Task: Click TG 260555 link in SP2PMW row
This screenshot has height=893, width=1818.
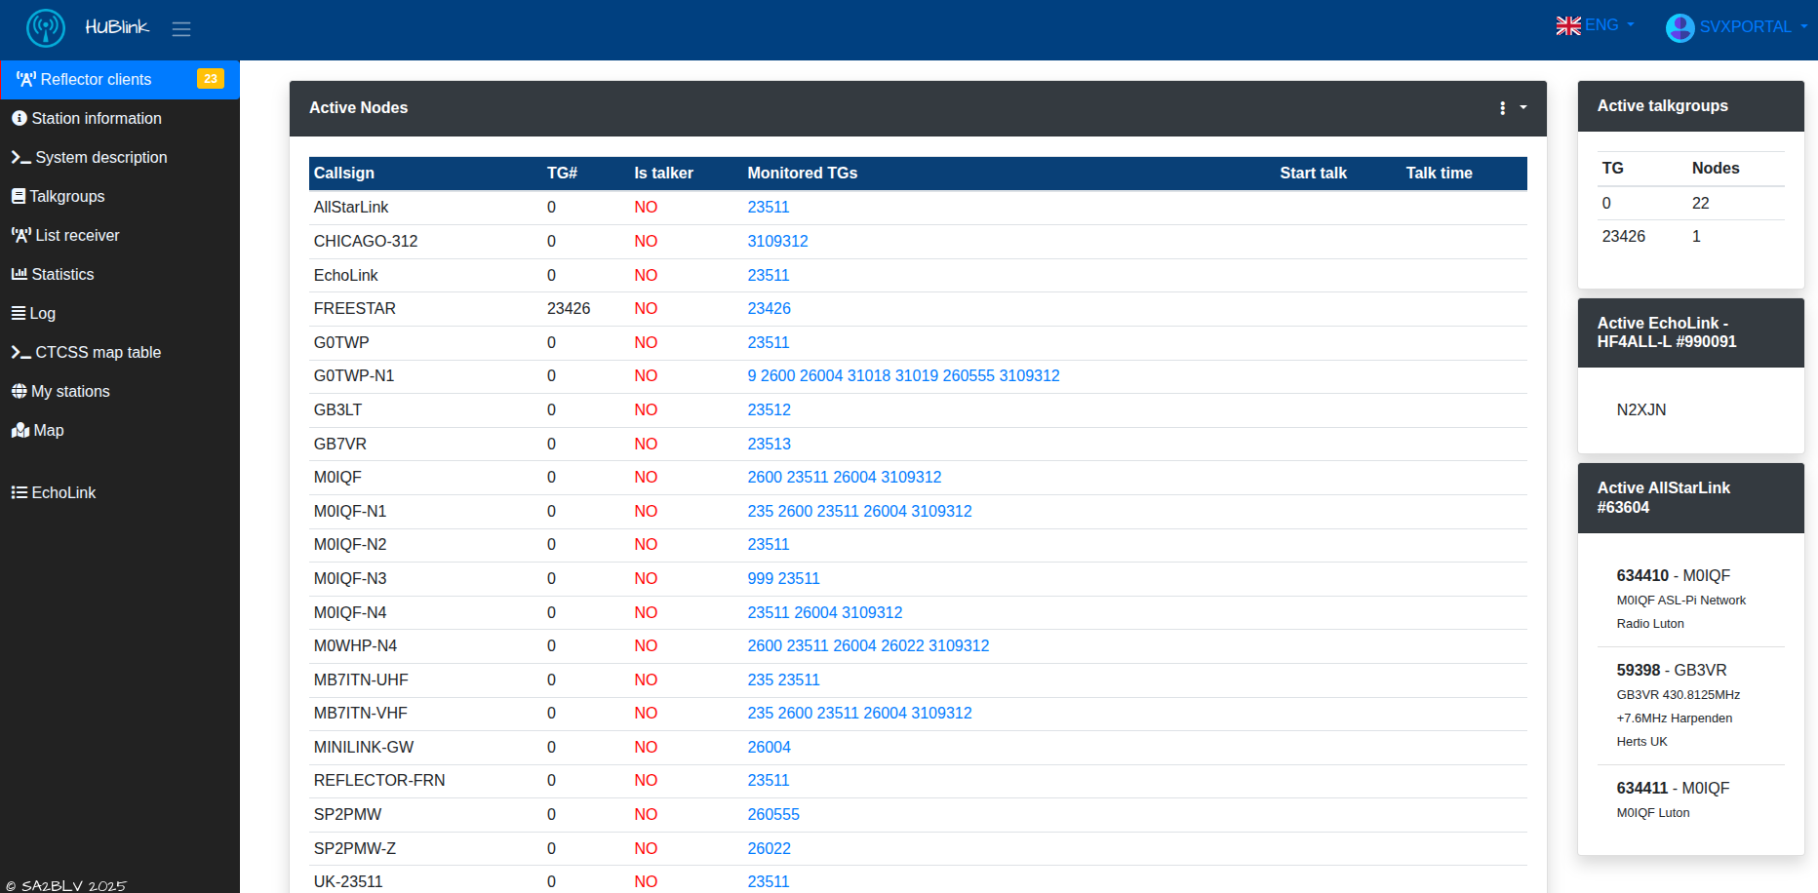Action: point(772,814)
